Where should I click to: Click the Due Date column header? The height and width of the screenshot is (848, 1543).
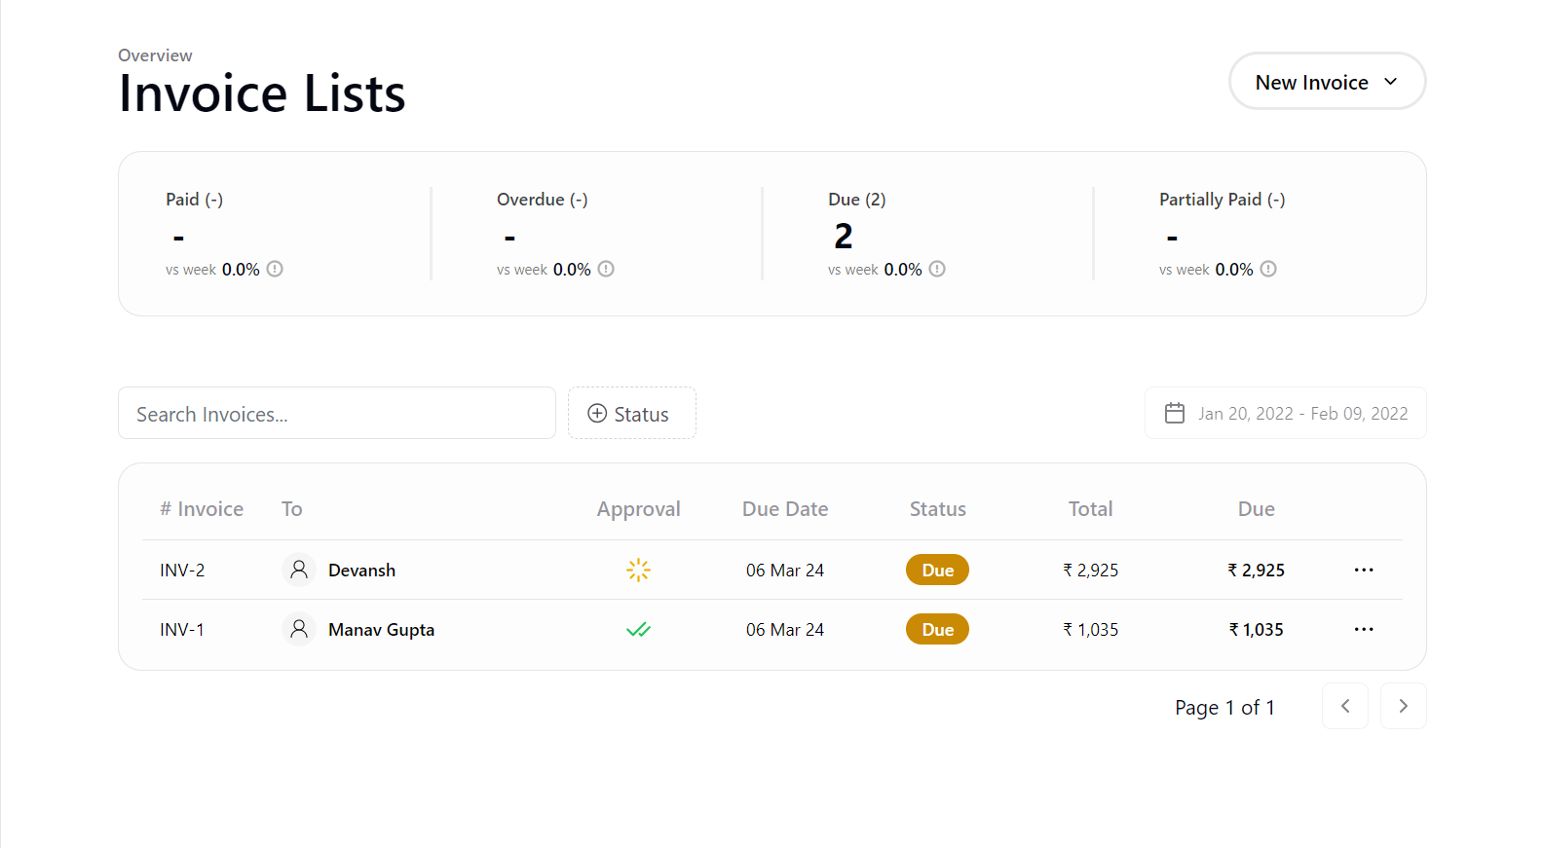point(785,509)
